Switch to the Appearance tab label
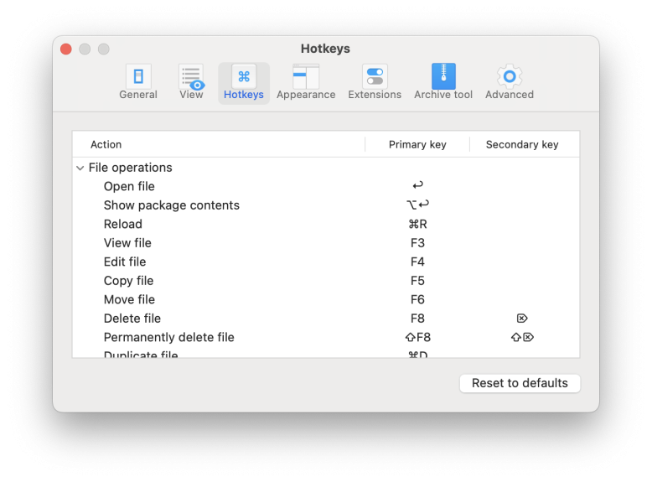652x482 pixels. point(306,95)
